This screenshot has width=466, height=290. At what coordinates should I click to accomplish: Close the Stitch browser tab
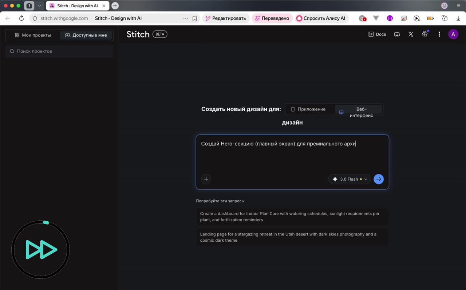click(104, 6)
